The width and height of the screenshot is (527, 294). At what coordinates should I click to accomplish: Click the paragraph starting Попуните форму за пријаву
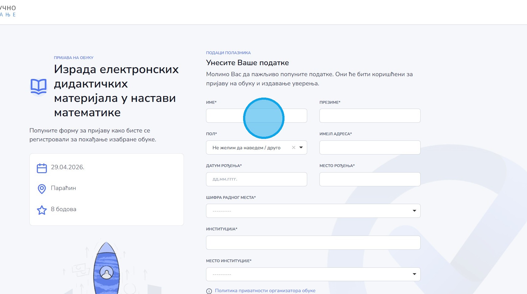(x=93, y=135)
